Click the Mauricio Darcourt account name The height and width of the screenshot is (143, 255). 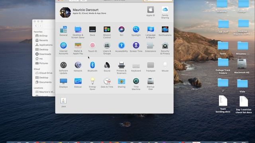pos(85,10)
